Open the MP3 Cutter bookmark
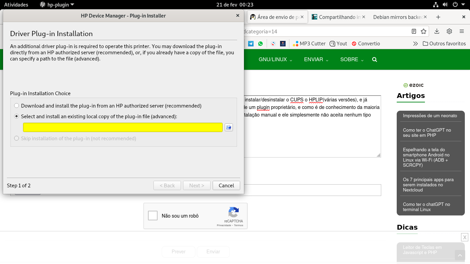This screenshot has width=470, height=264. 309,44
